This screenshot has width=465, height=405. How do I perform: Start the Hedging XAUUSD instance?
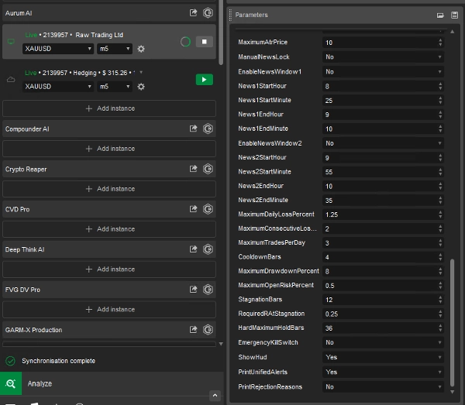[x=205, y=80]
